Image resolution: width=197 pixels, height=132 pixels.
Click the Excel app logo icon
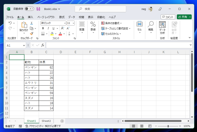click(8, 9)
